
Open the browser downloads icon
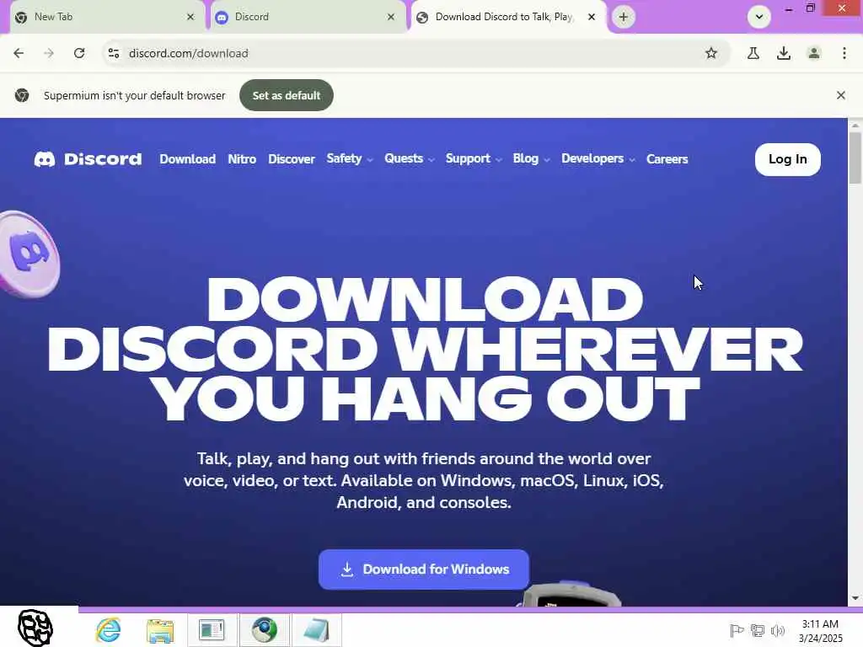(784, 53)
